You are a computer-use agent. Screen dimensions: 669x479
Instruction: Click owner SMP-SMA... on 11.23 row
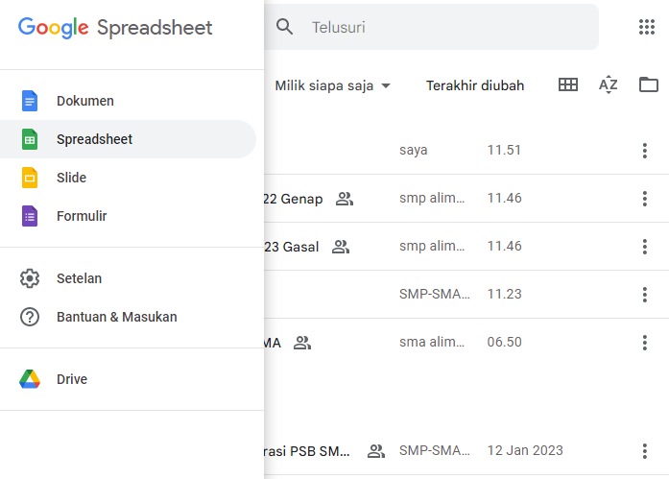[435, 294]
